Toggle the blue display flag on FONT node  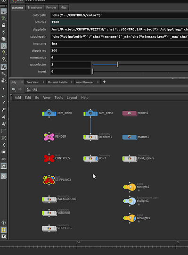tap(97, 158)
